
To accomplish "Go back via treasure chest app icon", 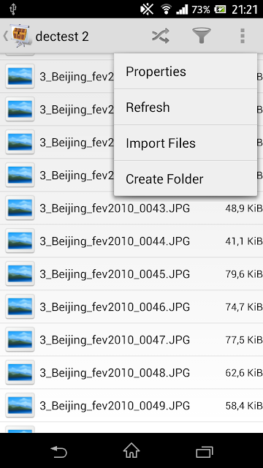I will click(x=21, y=36).
